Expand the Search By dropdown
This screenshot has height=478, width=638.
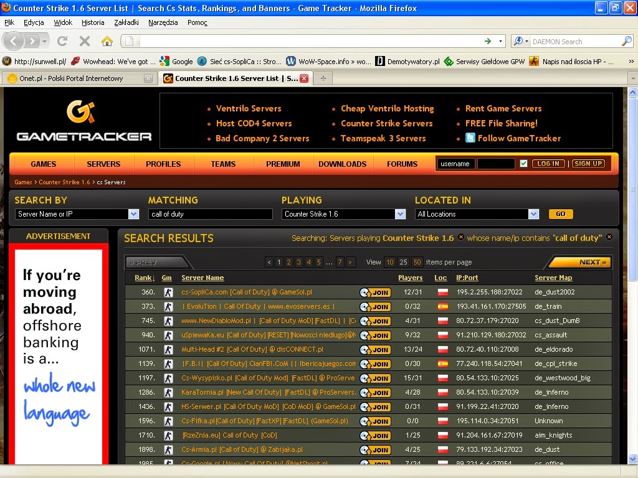[133, 214]
